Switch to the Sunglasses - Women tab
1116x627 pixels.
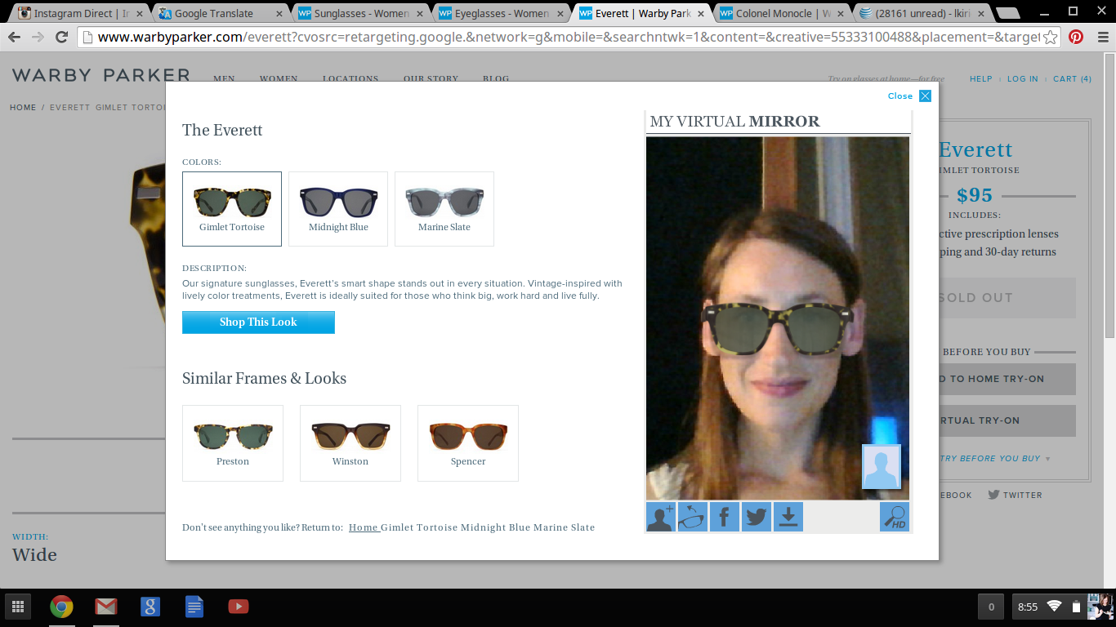360,13
